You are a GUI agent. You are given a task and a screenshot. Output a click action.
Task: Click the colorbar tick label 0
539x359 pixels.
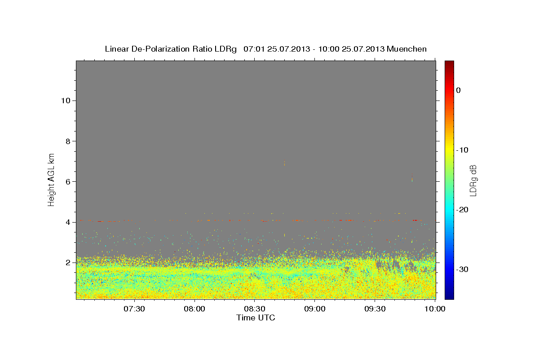(458, 90)
